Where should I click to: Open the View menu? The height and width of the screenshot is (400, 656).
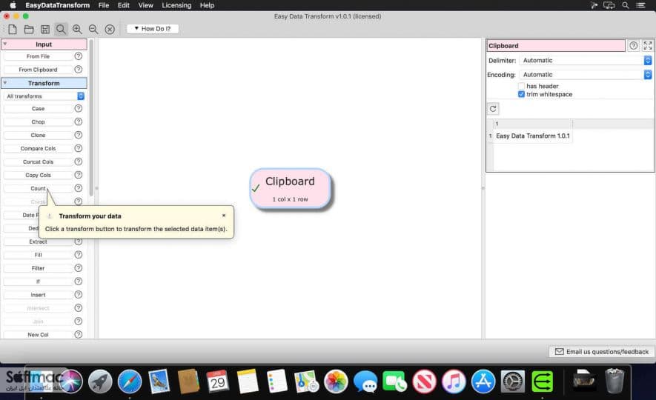tap(145, 5)
